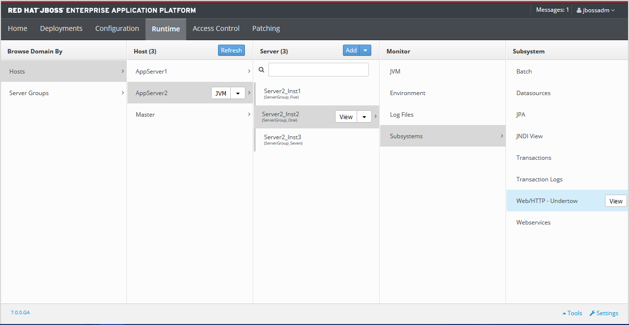Select server Server2_Inst2 name
The image size is (629, 325).
click(x=280, y=114)
